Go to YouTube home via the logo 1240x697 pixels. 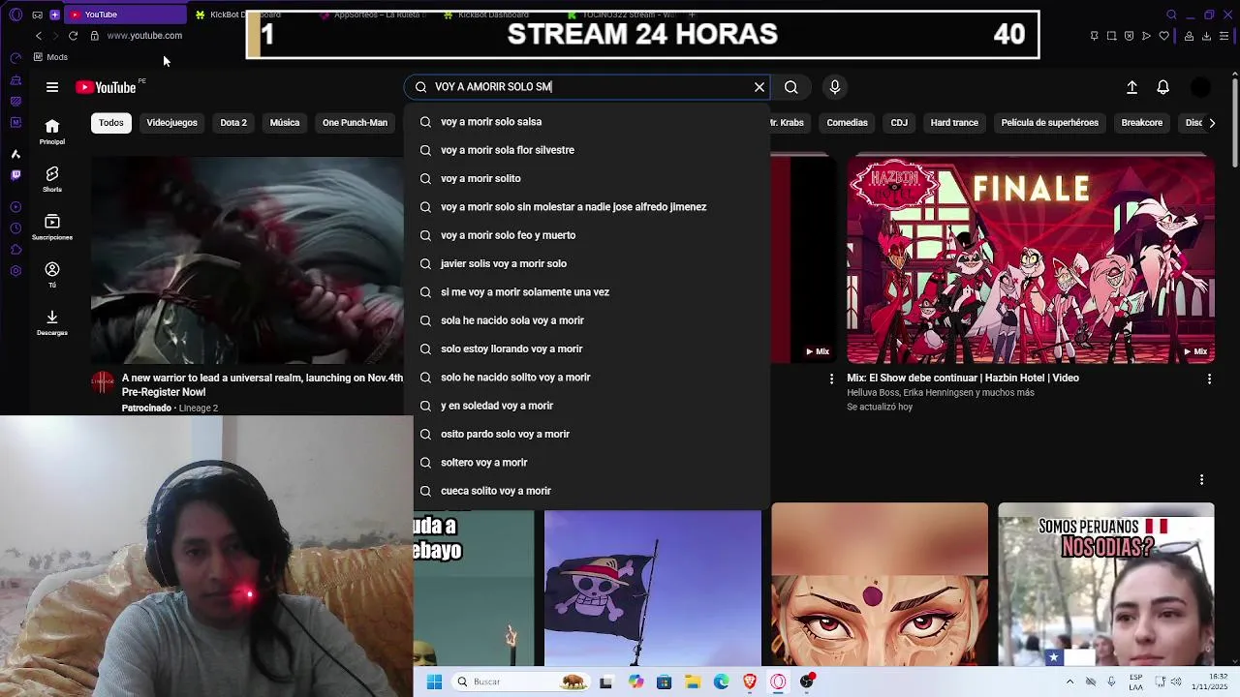point(106,87)
